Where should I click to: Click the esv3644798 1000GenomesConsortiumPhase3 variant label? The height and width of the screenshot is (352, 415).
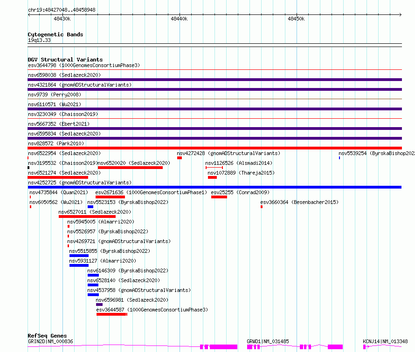point(84,65)
